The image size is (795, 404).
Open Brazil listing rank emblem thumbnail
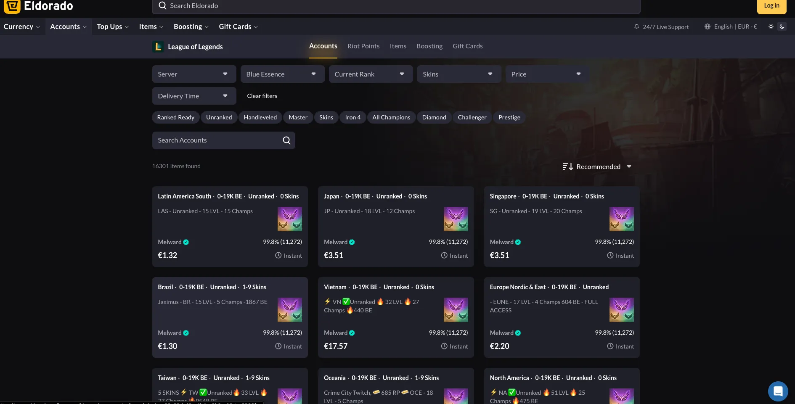pos(290,310)
